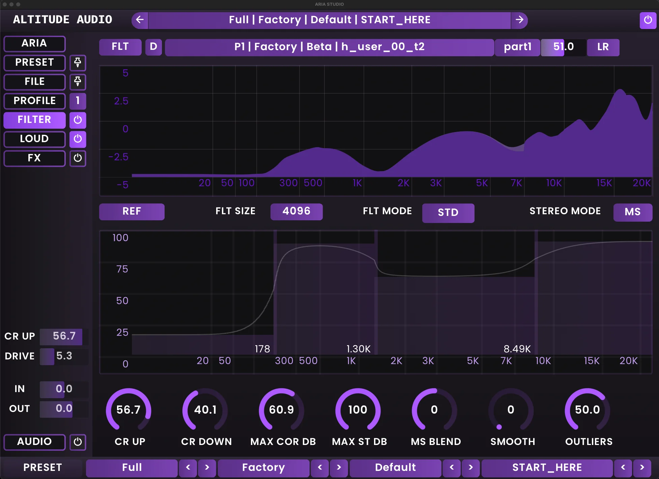This screenshot has height=479, width=659.
Task: Step back through Default presets with left chevron
Action: [x=452, y=468]
